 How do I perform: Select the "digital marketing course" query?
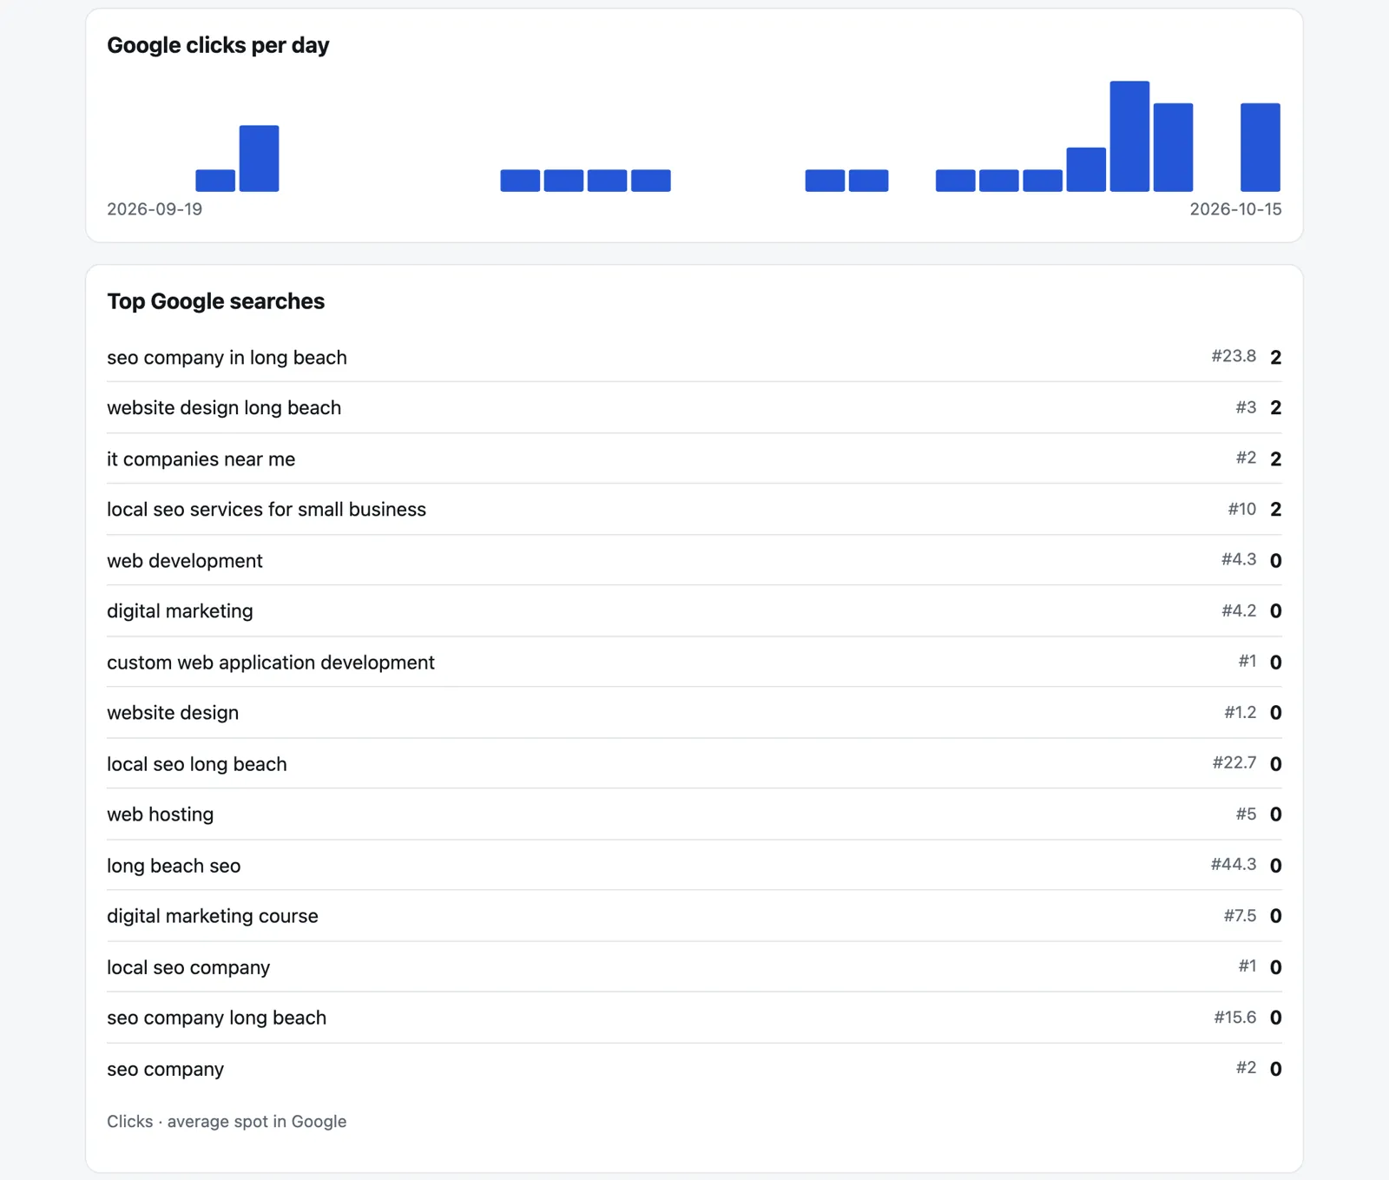[213, 916]
